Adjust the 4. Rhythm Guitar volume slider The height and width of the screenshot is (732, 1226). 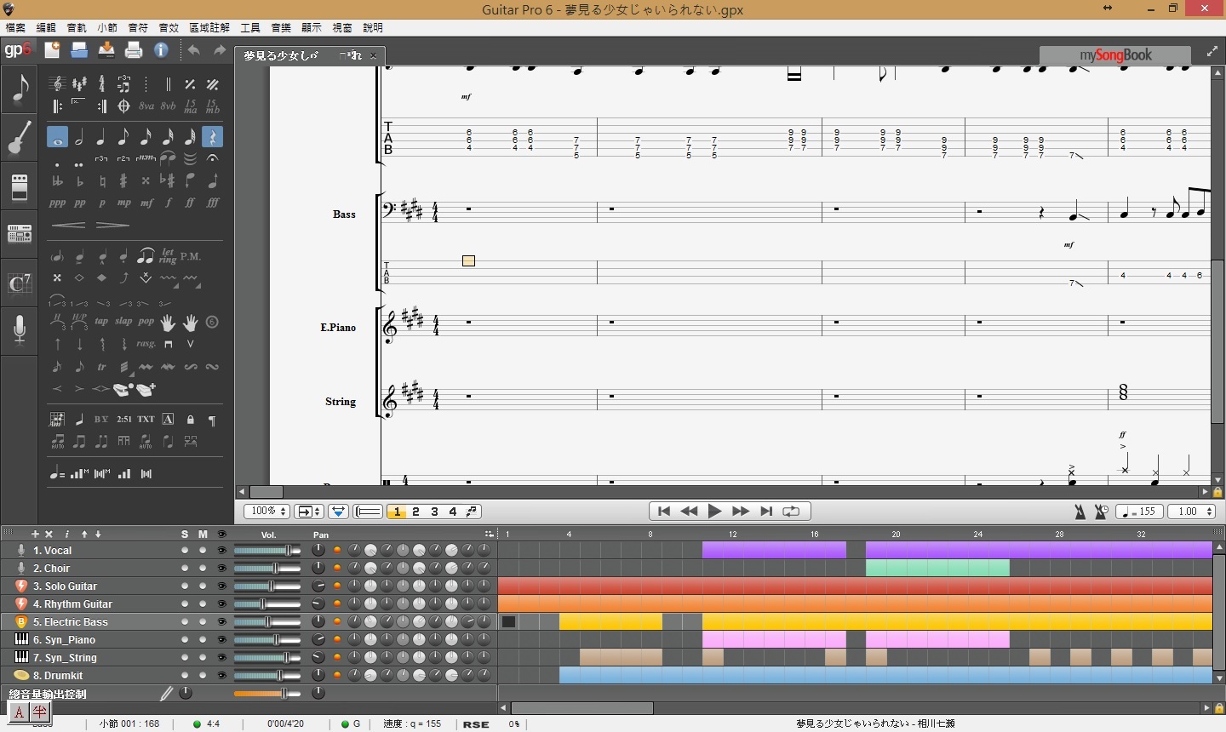pyautogui.click(x=267, y=604)
